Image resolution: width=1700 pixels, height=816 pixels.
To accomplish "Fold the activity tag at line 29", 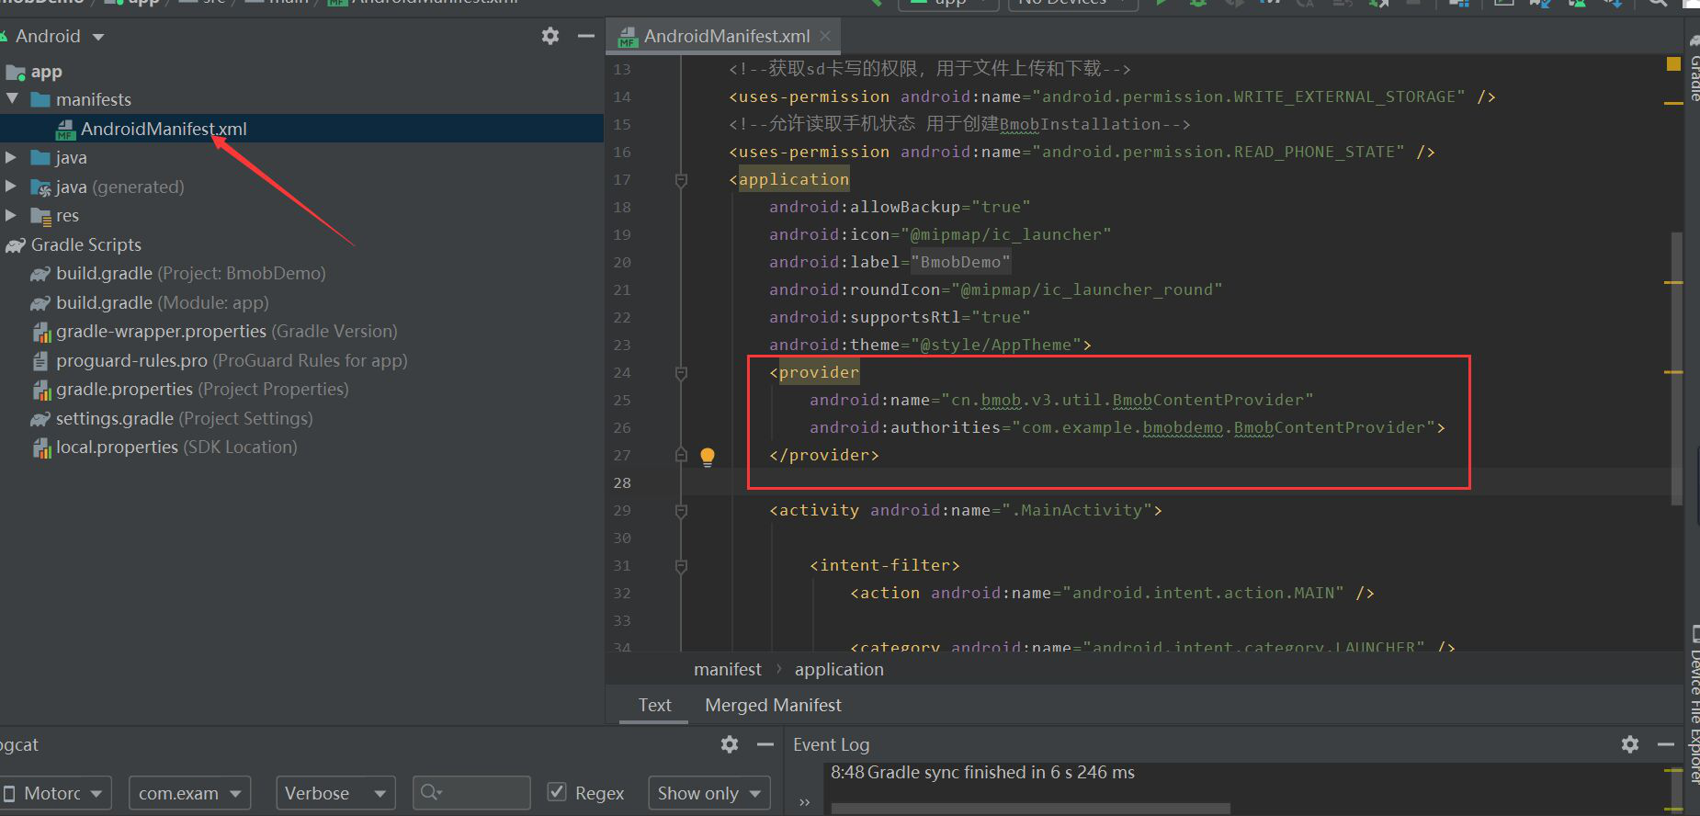I will coord(681,511).
